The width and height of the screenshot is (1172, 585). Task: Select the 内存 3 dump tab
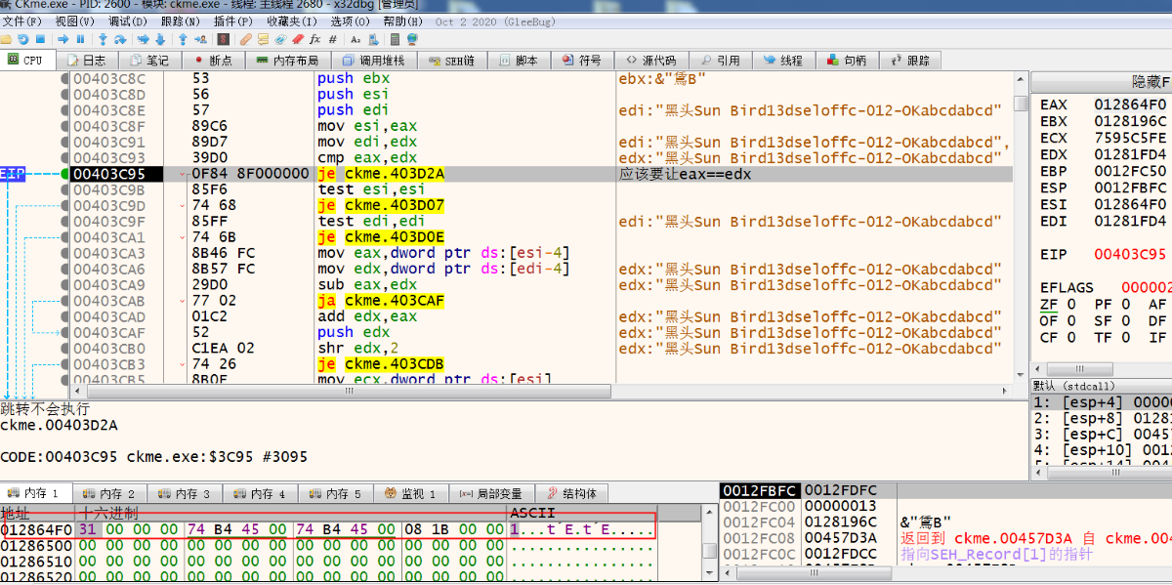coord(186,493)
